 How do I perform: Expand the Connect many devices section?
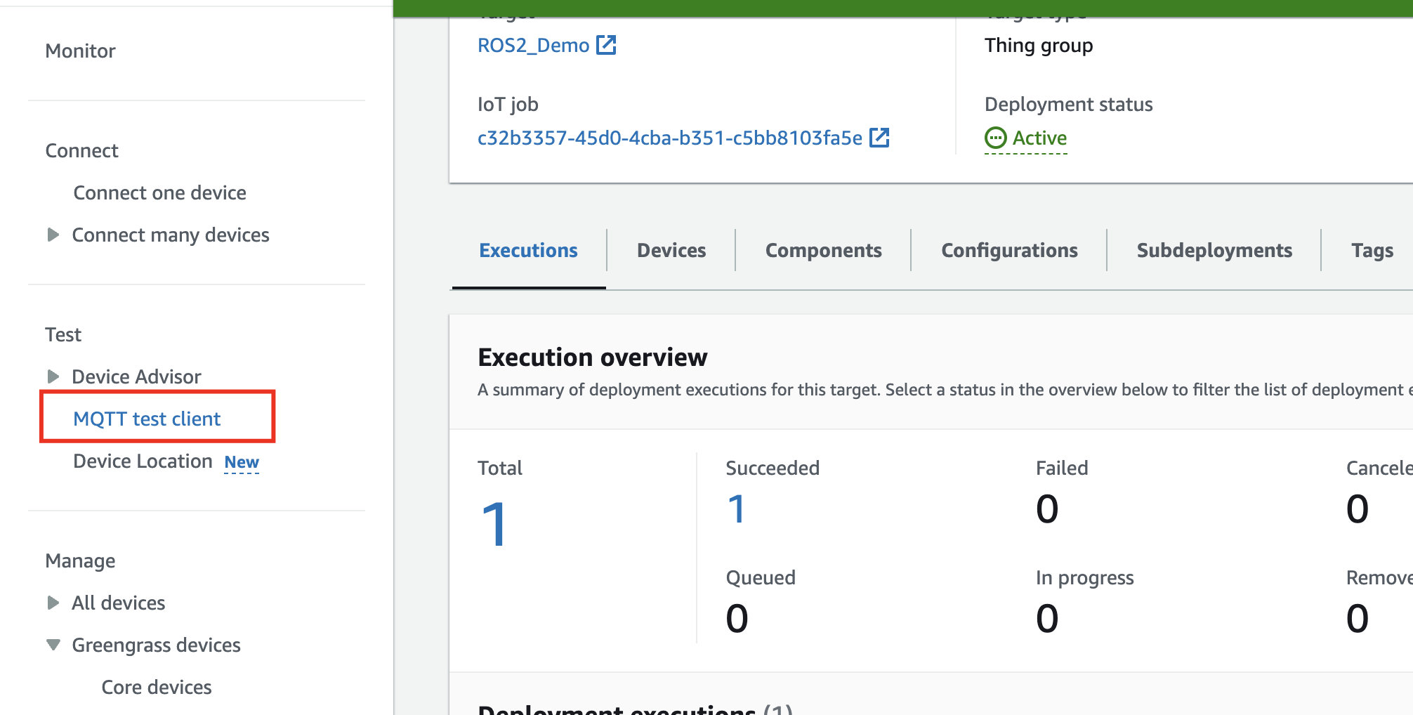point(55,235)
